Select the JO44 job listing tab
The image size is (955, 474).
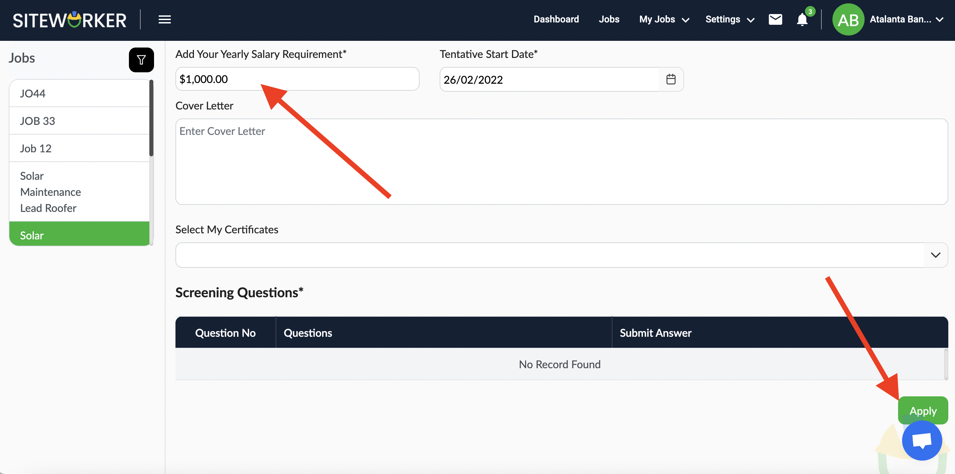pyautogui.click(x=79, y=92)
